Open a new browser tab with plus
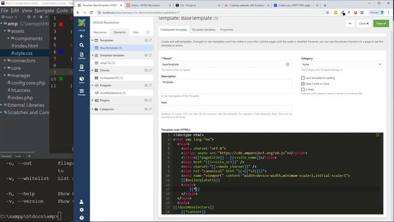This screenshot has height=222, width=394. pyautogui.click(x=325, y=5)
